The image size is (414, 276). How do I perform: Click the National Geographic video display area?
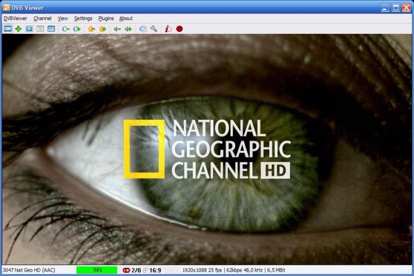coord(207,150)
